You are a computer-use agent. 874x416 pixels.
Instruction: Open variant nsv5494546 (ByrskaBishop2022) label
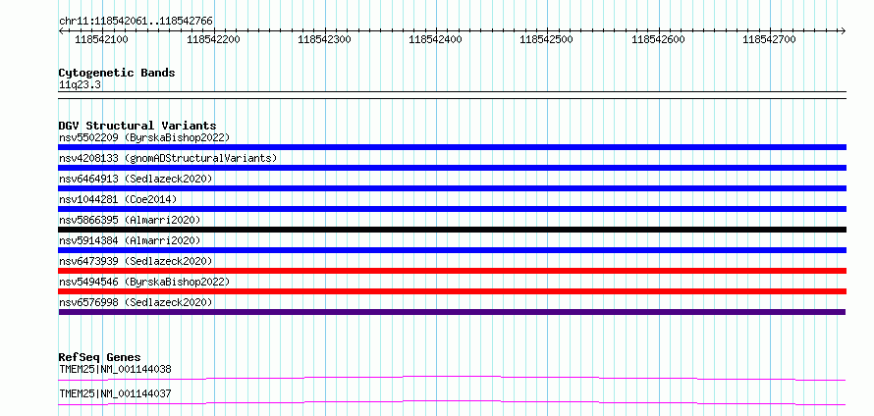[143, 282]
